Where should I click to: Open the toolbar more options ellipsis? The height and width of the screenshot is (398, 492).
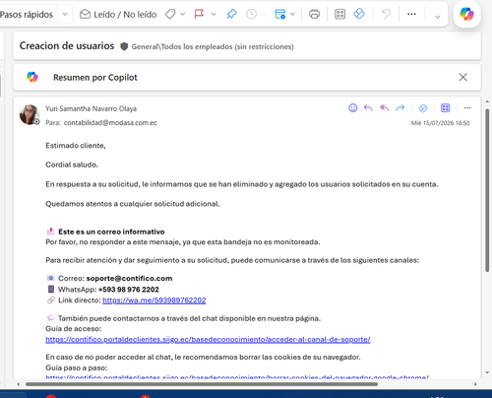pyautogui.click(x=411, y=14)
